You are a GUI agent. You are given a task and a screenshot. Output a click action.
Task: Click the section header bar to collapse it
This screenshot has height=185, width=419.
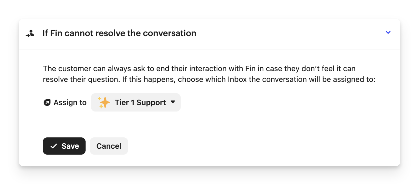pyautogui.click(x=270, y=34)
